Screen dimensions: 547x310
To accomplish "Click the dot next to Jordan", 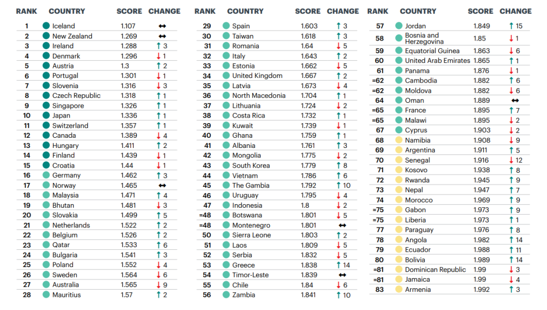I will click(399, 26).
